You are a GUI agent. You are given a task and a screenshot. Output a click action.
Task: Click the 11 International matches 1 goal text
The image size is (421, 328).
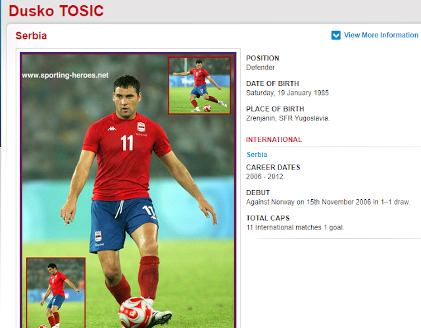coord(295,227)
